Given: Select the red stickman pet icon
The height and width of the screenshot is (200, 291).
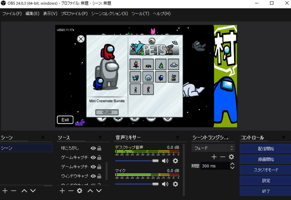Looking at the screenshot, I should [x=148, y=89].
